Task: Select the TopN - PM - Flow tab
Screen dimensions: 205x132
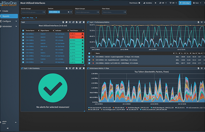Action: (x=28, y=18)
